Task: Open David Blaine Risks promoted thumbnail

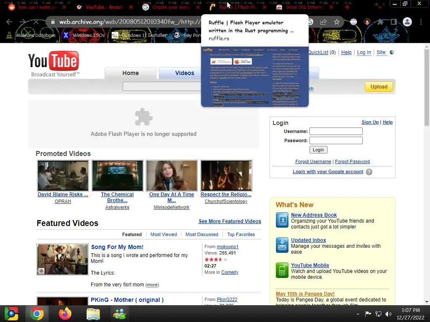Action: (63, 176)
